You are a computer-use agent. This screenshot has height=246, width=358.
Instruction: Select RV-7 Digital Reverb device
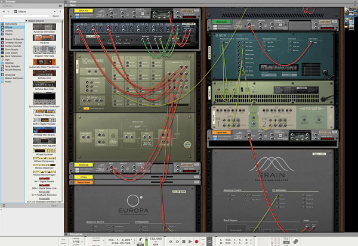coord(44,180)
